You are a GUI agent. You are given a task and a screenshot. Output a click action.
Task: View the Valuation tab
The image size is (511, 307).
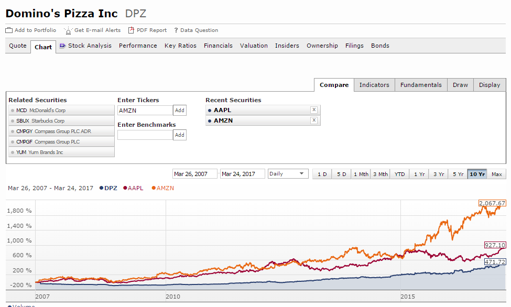coord(254,46)
